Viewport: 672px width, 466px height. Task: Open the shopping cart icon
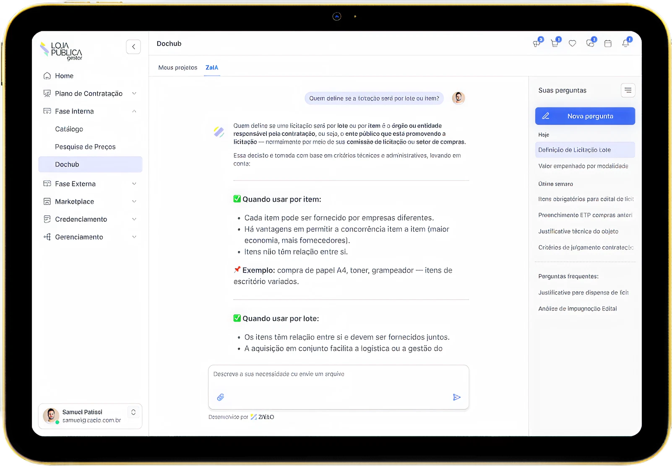[555, 43]
